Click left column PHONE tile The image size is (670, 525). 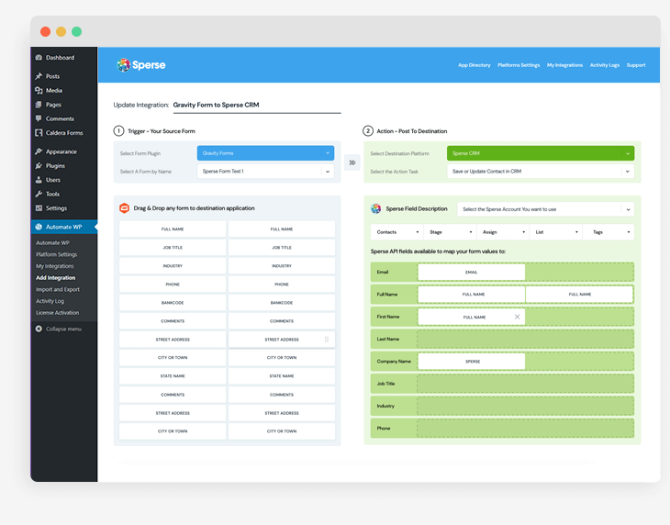(x=173, y=285)
